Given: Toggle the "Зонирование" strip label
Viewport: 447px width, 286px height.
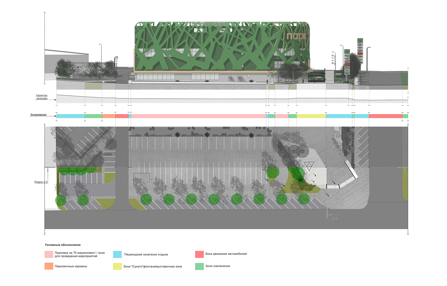Looking at the screenshot, I should tap(39, 115).
